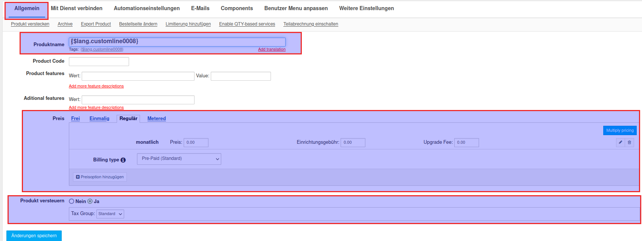Choose the Einmalig pricing tab
Image resolution: width=642 pixels, height=241 pixels.
pos(99,119)
